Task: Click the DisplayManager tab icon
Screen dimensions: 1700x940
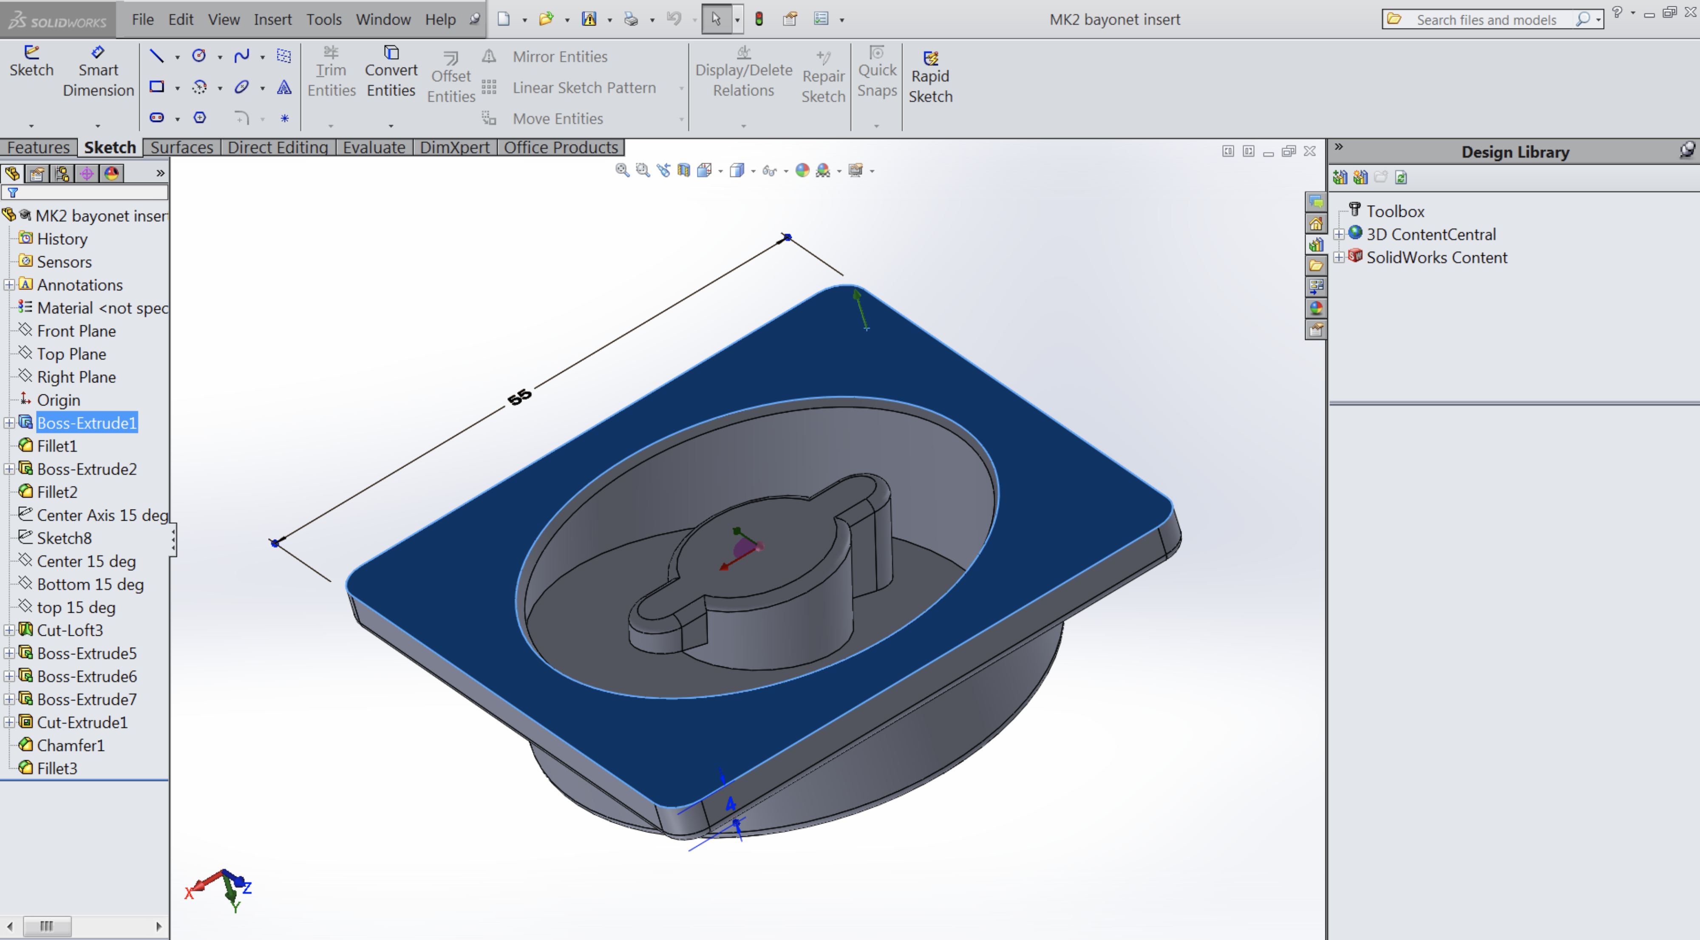Action: point(111,173)
